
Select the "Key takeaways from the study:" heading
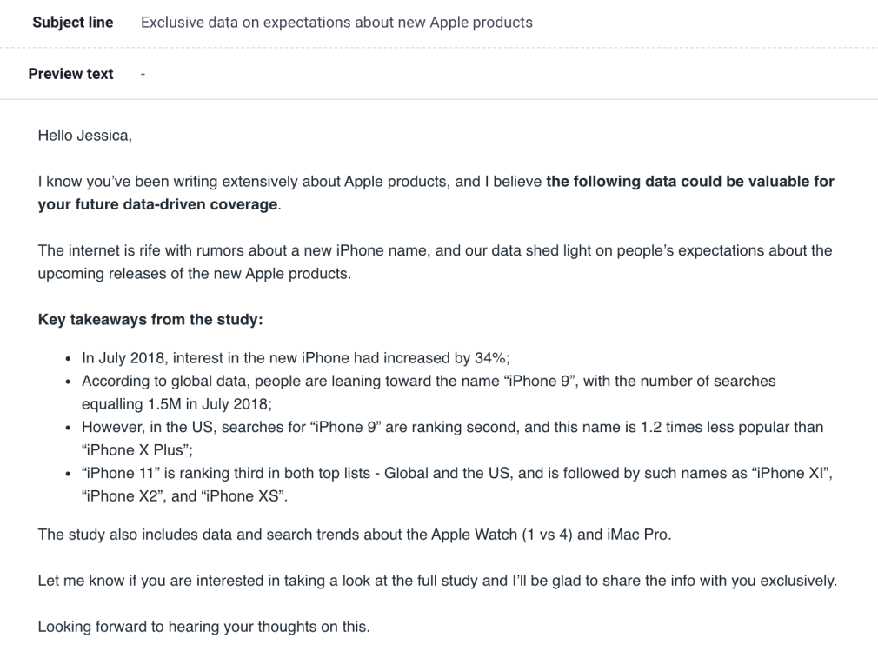click(x=150, y=320)
